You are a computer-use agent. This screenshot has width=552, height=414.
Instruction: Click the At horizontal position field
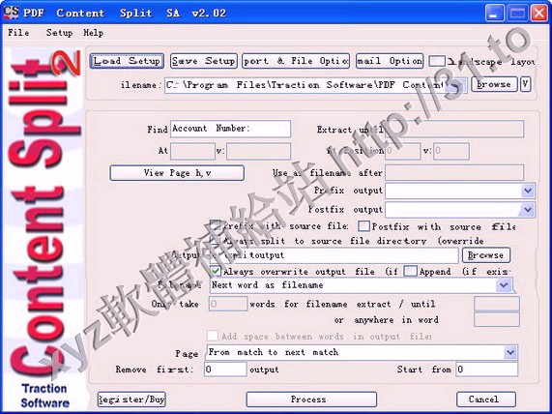192,151
